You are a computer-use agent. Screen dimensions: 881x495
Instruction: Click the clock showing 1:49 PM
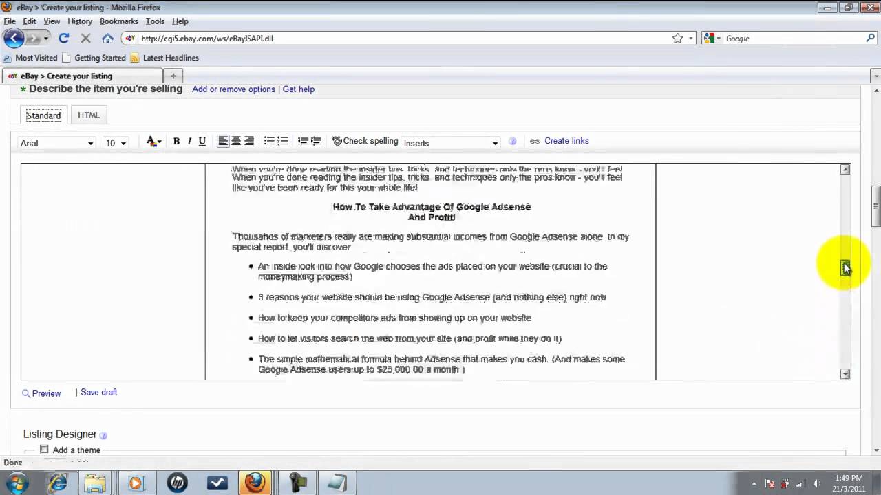pyautogui.click(x=848, y=478)
